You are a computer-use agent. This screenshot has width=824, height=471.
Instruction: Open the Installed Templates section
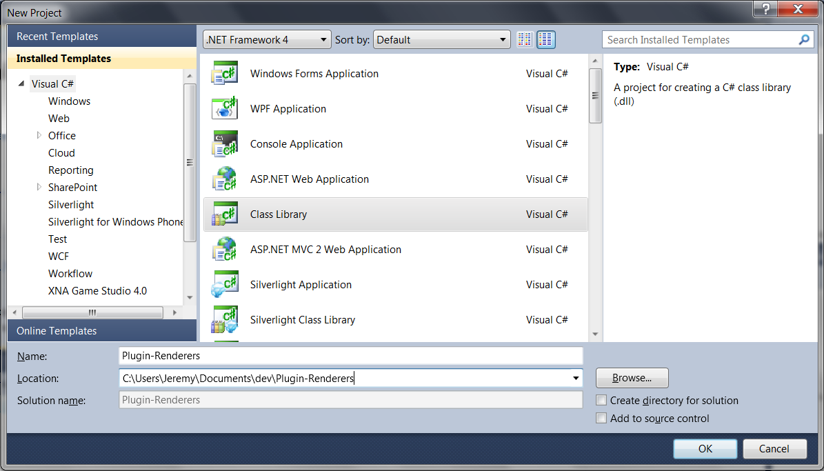tap(102, 59)
